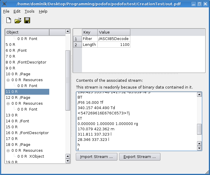The height and width of the screenshot is (175, 210).
Task: Collapse Resources node under 10 0 R
Action: tap(8, 80)
